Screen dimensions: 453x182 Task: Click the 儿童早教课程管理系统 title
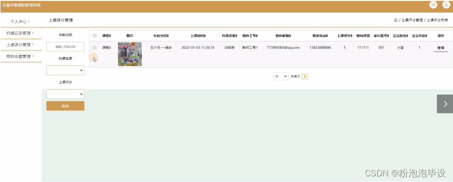point(21,5)
